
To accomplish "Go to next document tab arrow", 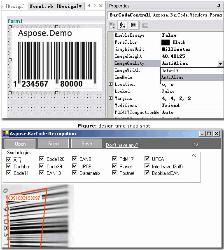I will (x=95, y=6).
